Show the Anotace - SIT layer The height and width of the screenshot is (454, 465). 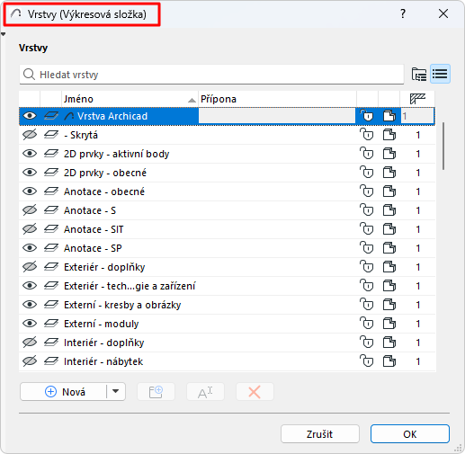30,229
